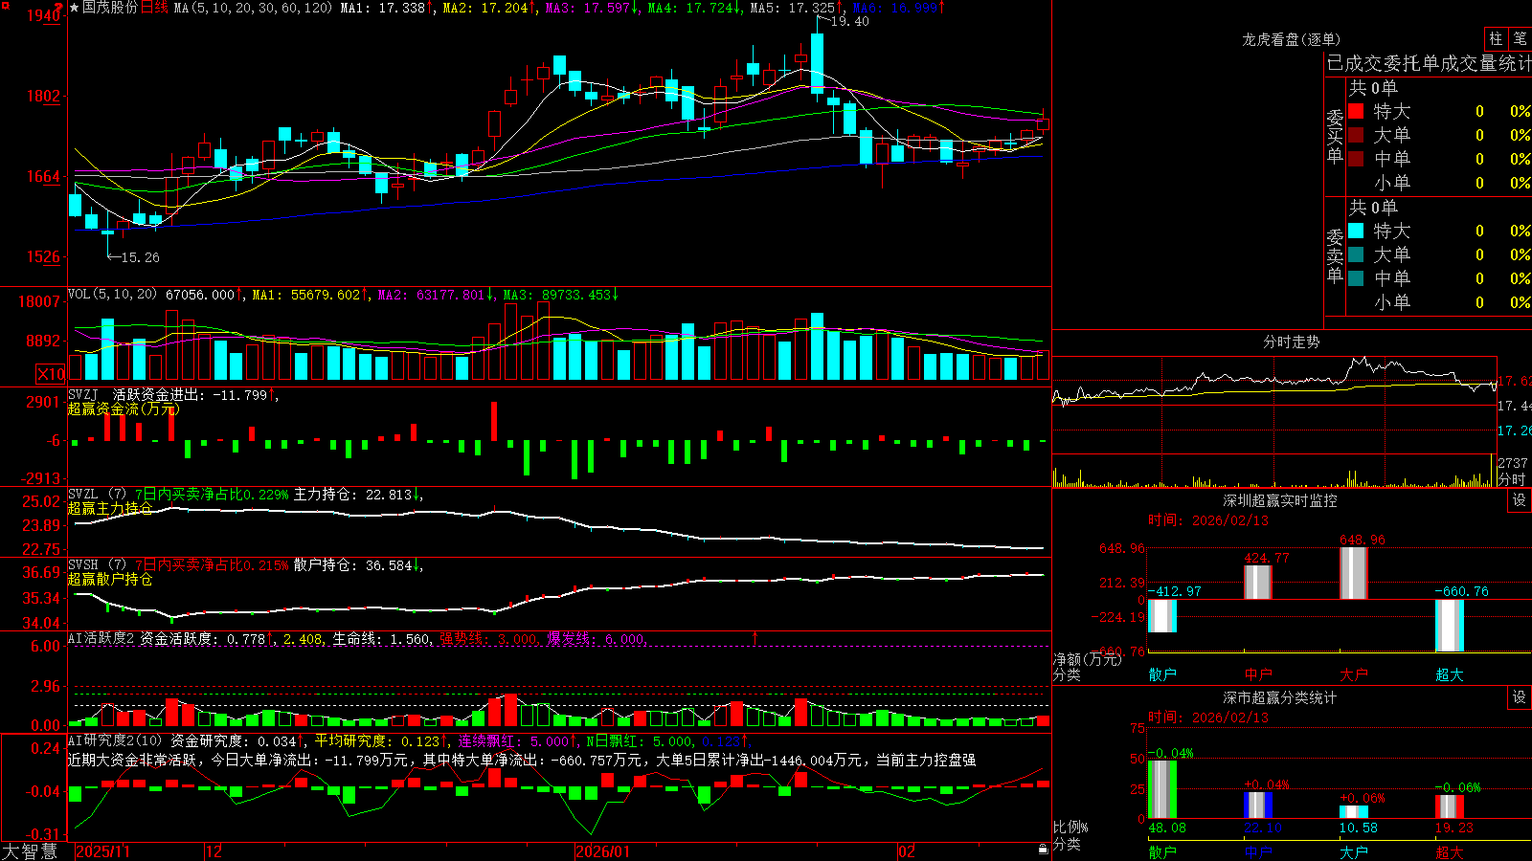This screenshot has height=861, width=1532.
Task: Click the -412.97 散户 net amount bar
Action: click(1162, 616)
